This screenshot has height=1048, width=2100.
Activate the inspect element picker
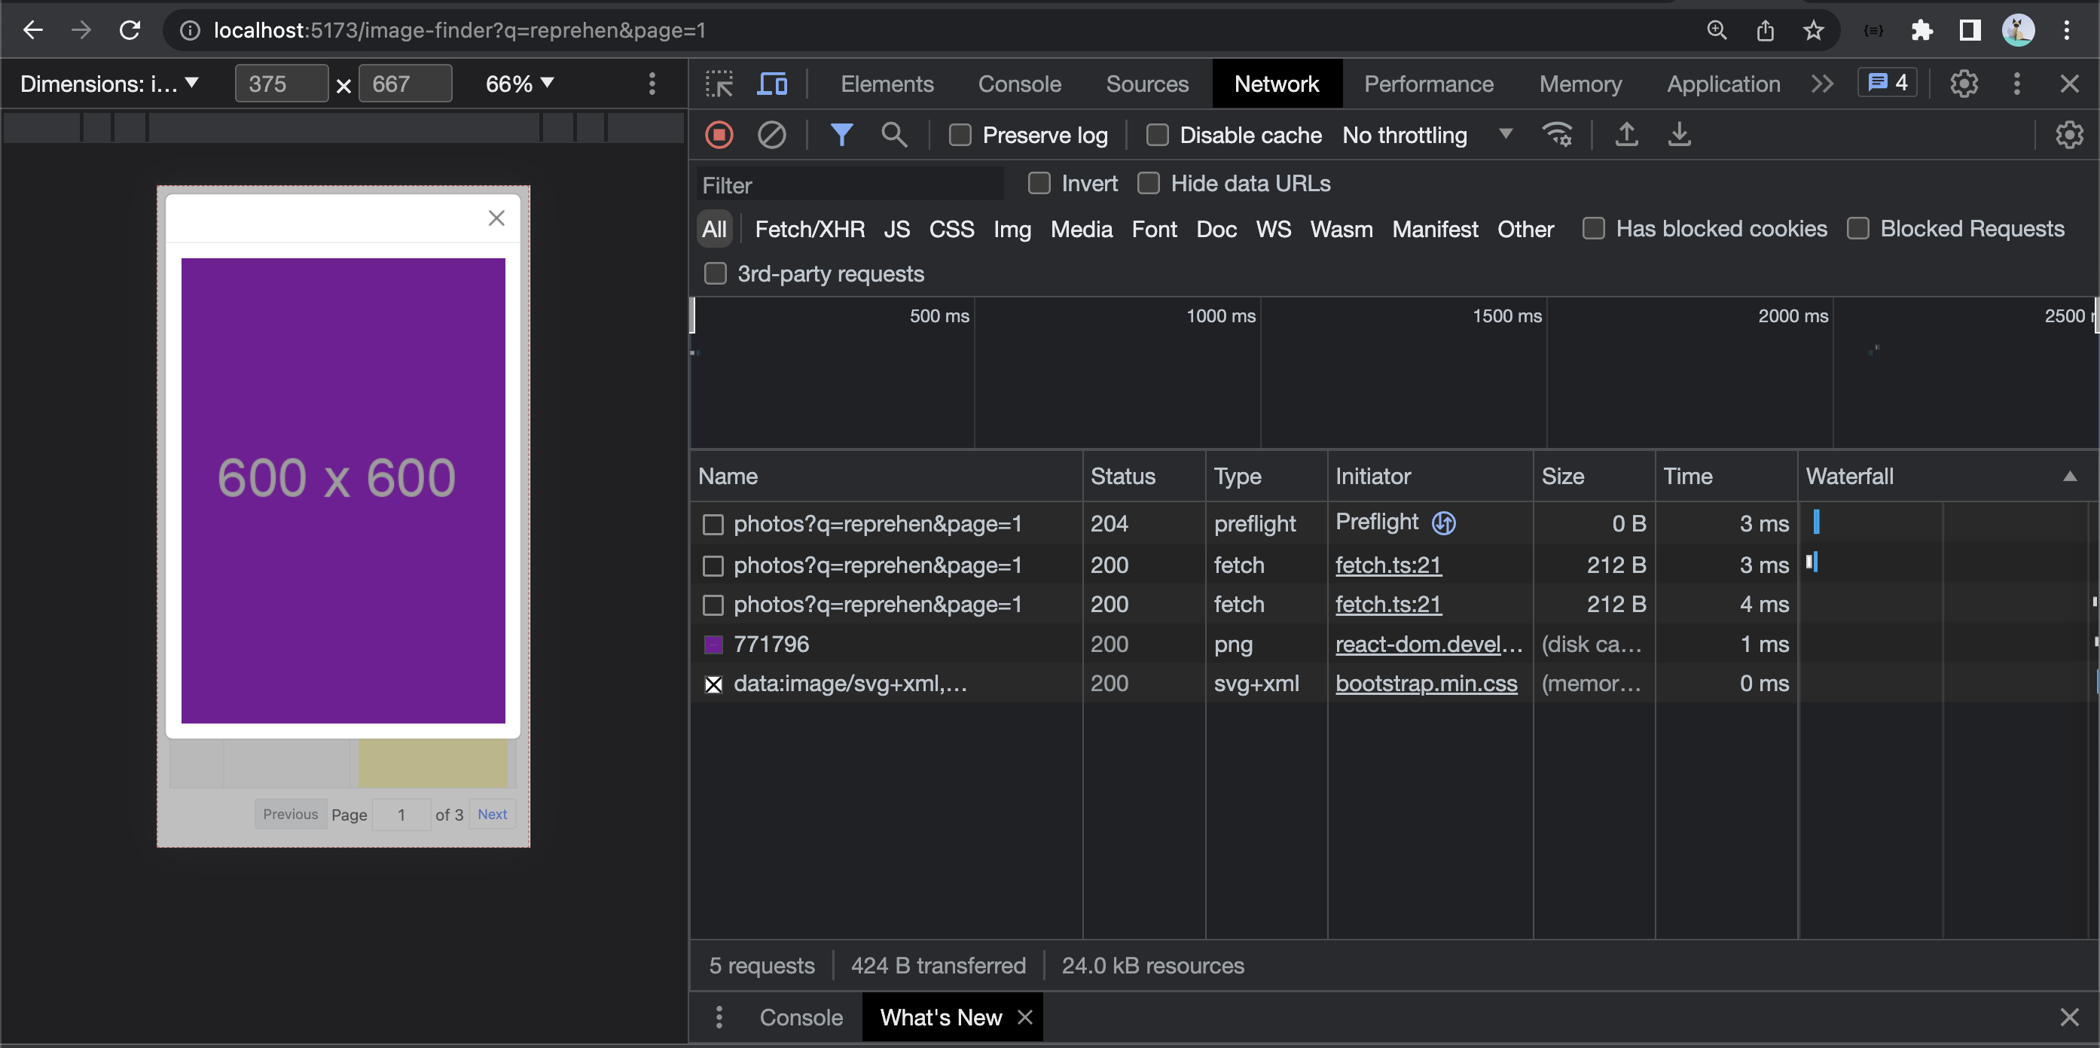[719, 84]
